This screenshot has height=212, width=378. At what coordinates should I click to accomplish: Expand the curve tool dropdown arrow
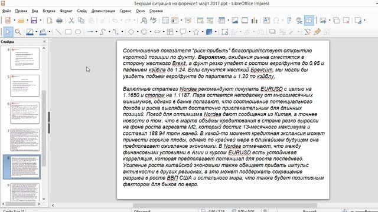pyautogui.click(x=109, y=32)
